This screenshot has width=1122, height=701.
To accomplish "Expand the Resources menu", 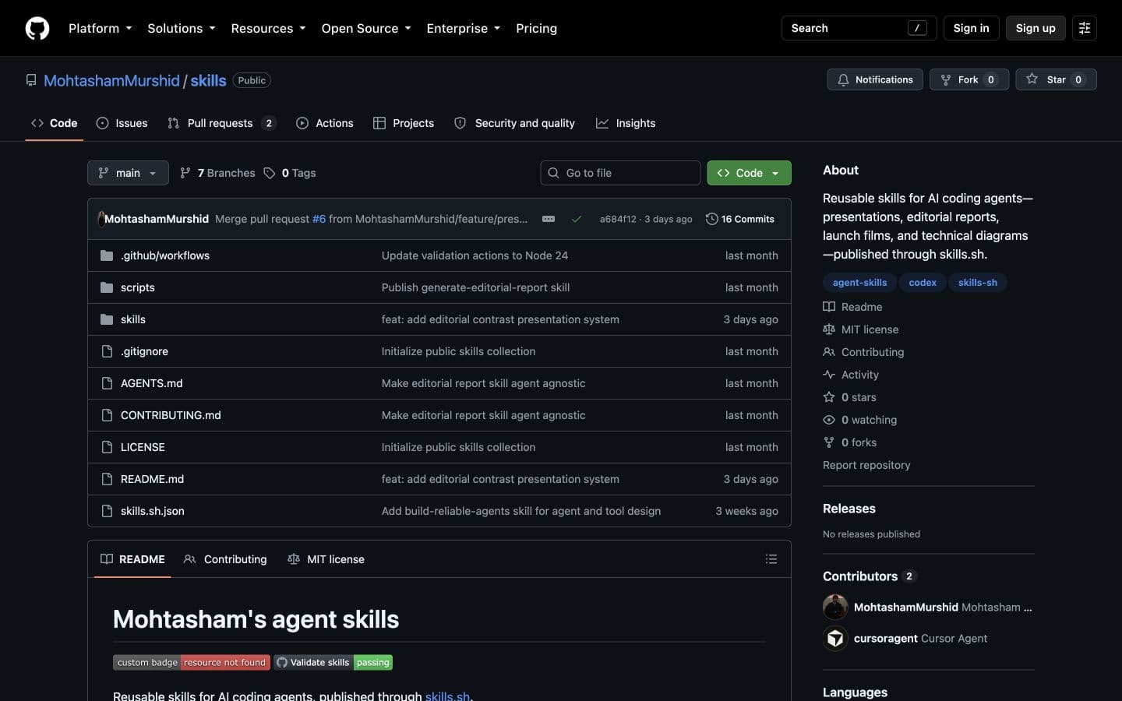I will (268, 28).
